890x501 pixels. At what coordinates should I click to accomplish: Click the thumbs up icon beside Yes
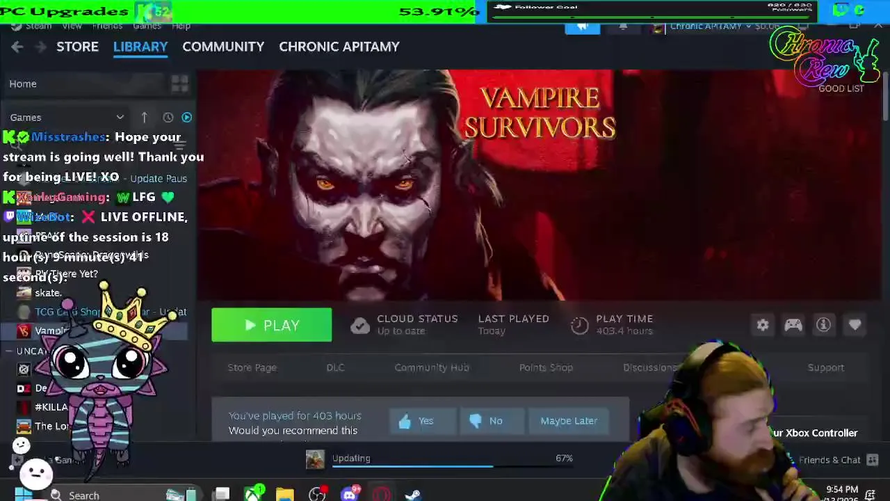pos(405,421)
